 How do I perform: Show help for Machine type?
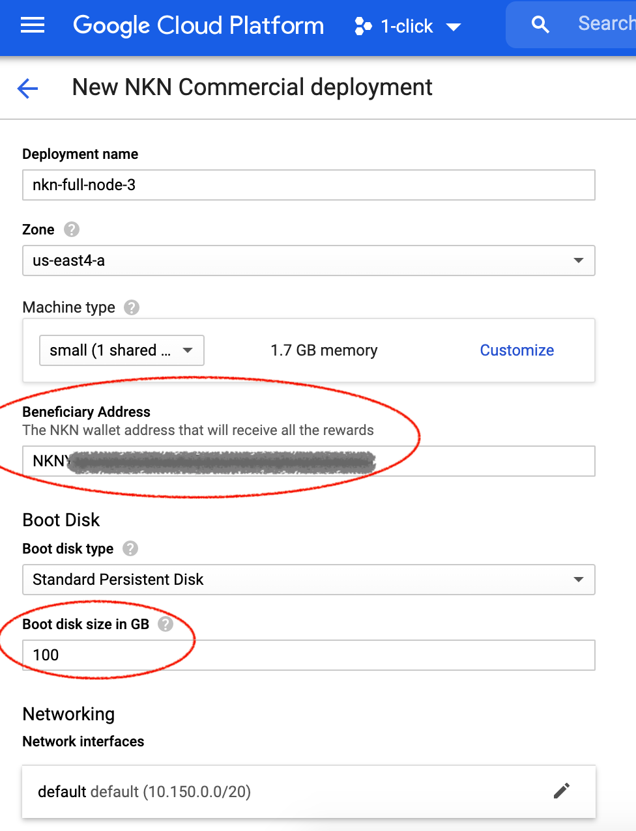pos(132,307)
